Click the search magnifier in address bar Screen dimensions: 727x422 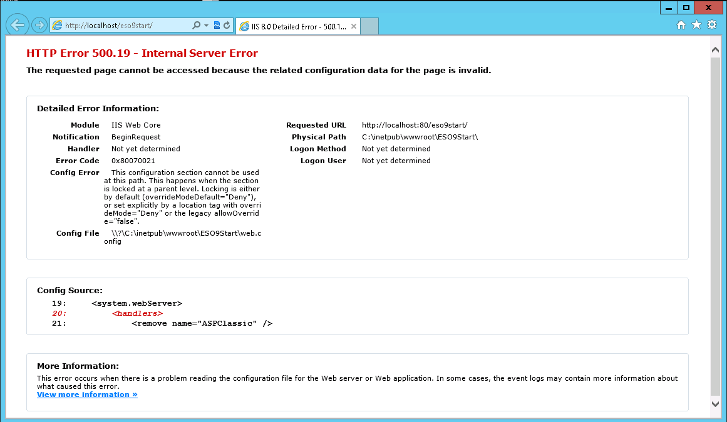pos(197,26)
